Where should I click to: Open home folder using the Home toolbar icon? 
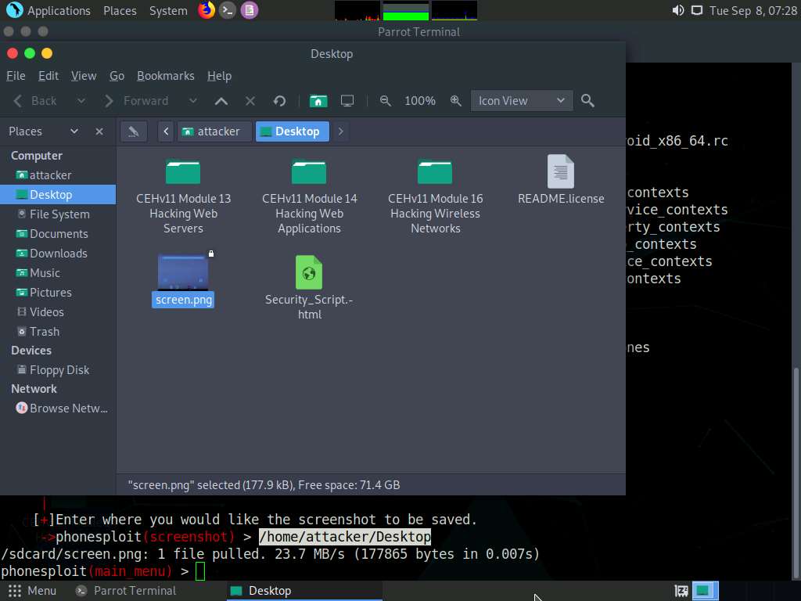click(x=318, y=100)
